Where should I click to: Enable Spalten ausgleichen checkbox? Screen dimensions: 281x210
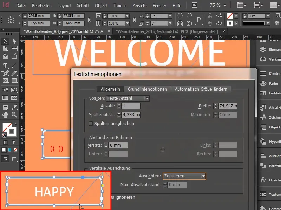[x=91, y=124]
